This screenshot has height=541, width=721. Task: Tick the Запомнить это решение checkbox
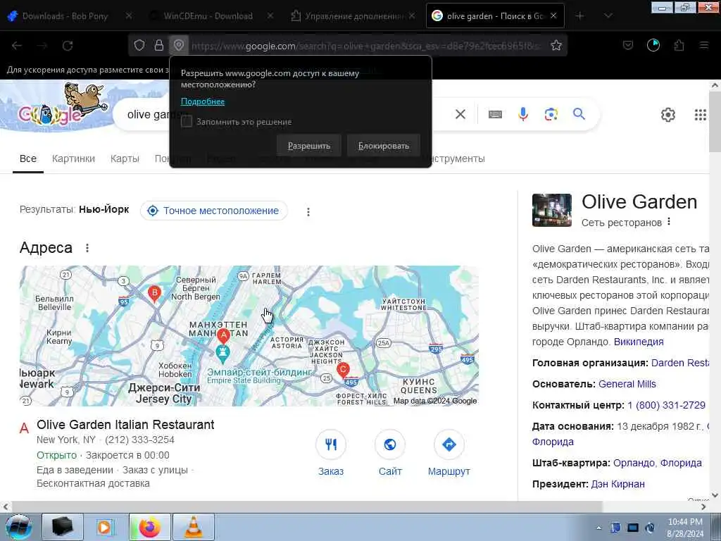[186, 121]
